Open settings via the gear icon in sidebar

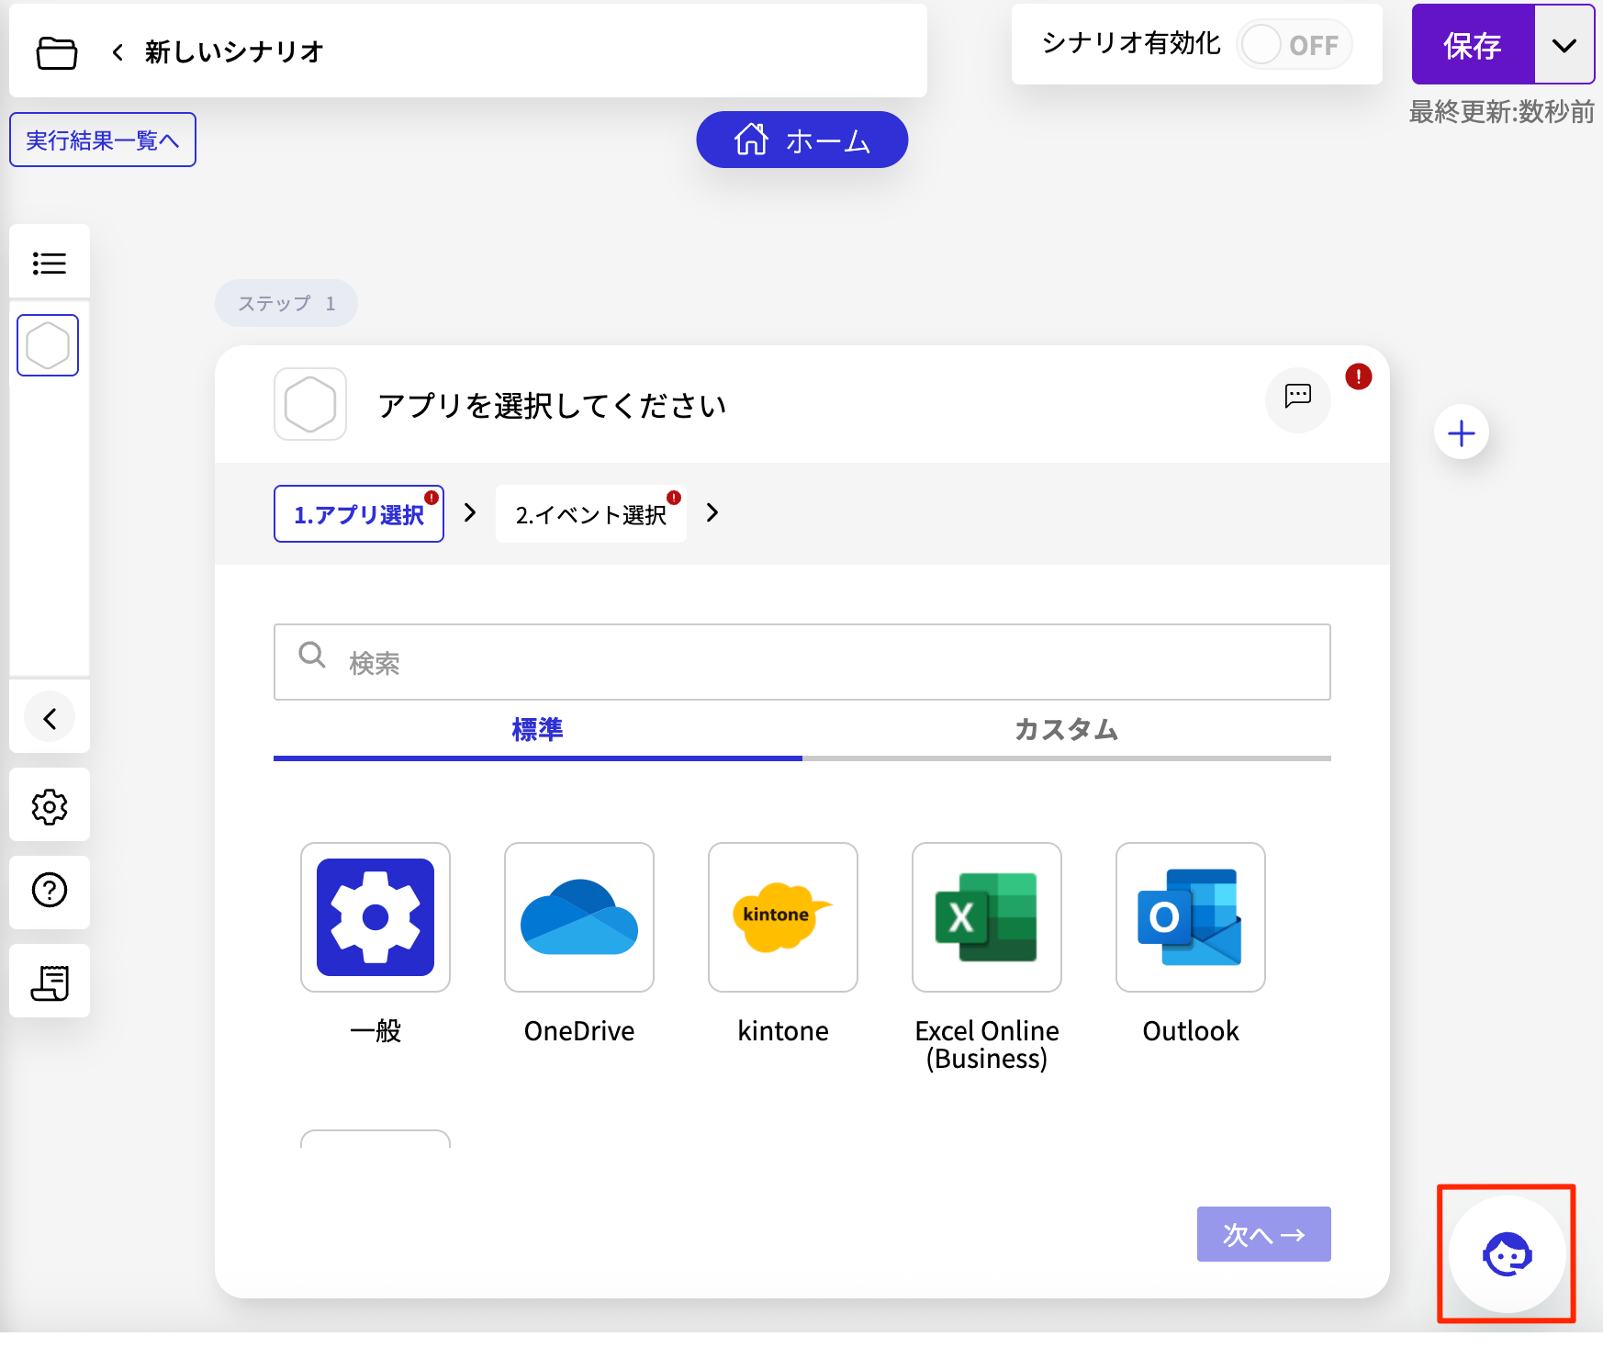[49, 805]
